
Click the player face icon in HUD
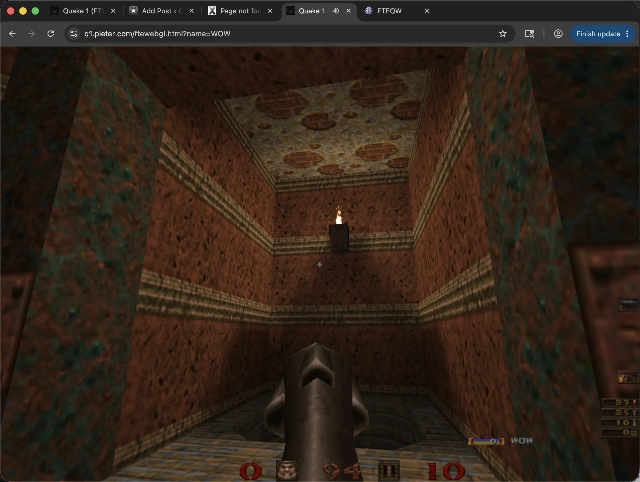(286, 471)
